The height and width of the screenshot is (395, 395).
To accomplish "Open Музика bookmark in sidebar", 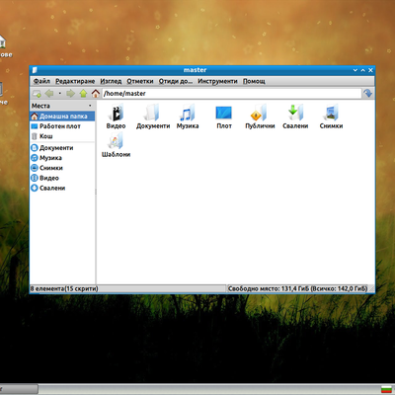I will point(62,158).
